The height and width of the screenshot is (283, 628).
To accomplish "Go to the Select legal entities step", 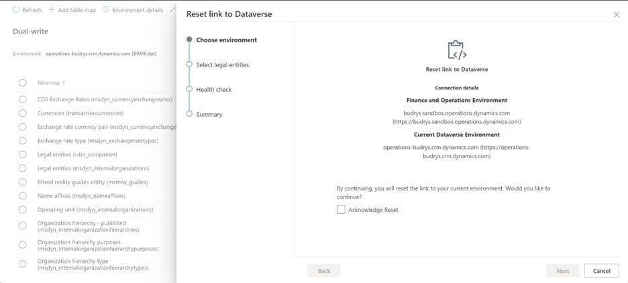I will click(222, 65).
